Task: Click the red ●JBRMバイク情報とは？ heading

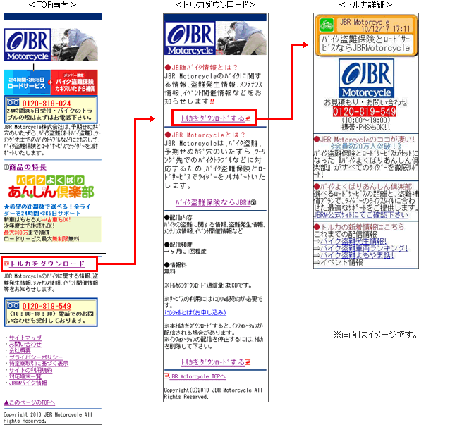Action: 202,68
